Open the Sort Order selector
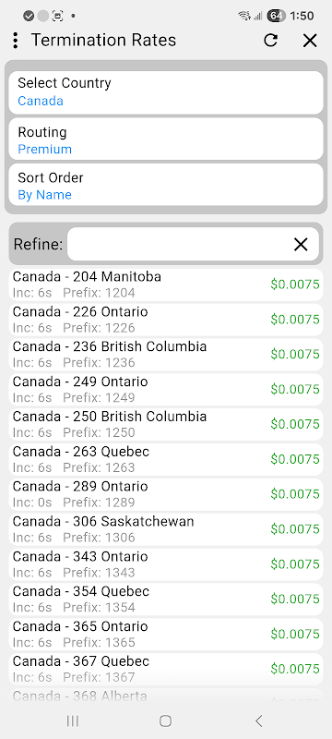 click(x=166, y=185)
